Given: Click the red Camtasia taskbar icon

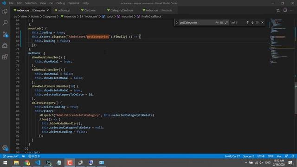Looking at the screenshot, I should click(70, 163).
